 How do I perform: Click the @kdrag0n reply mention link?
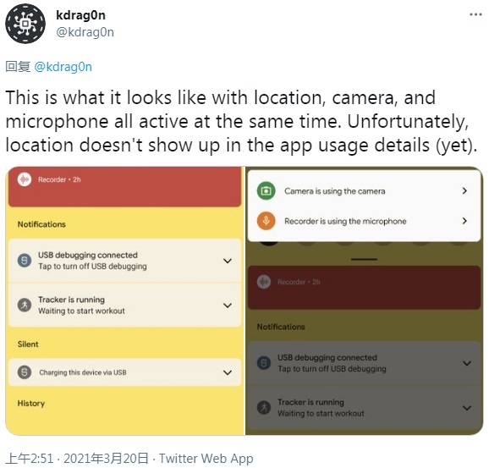pyautogui.click(x=63, y=67)
